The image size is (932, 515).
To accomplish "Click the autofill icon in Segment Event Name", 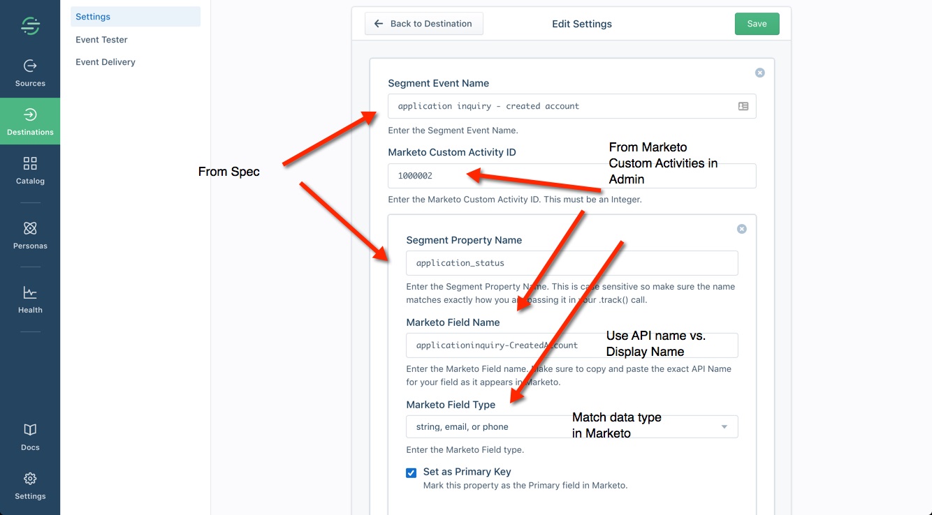I will point(743,106).
